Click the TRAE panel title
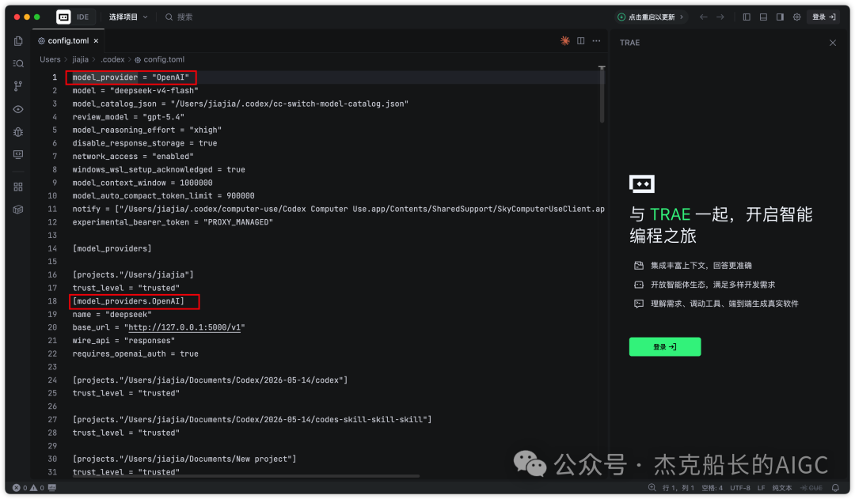Viewport: 855px width, 499px height. [x=630, y=43]
